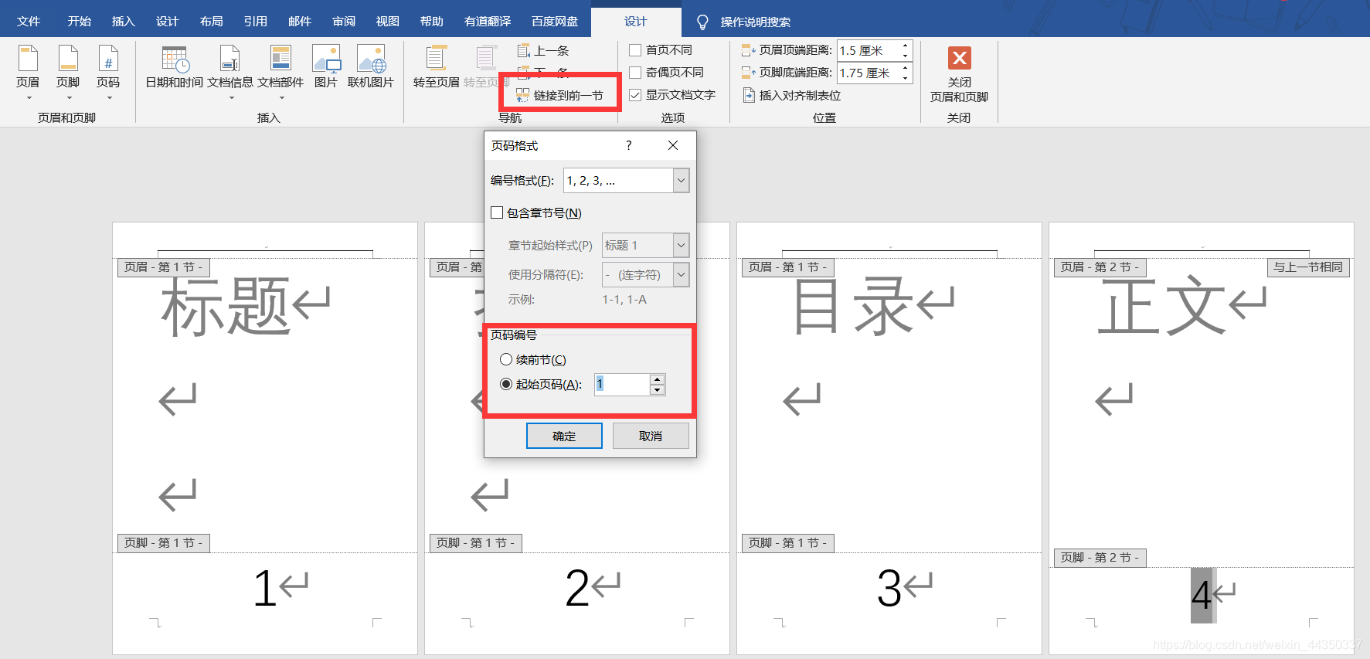This screenshot has width=1370, height=659.
Task: Switch to 开始 ribbon tab
Action: tap(79, 22)
